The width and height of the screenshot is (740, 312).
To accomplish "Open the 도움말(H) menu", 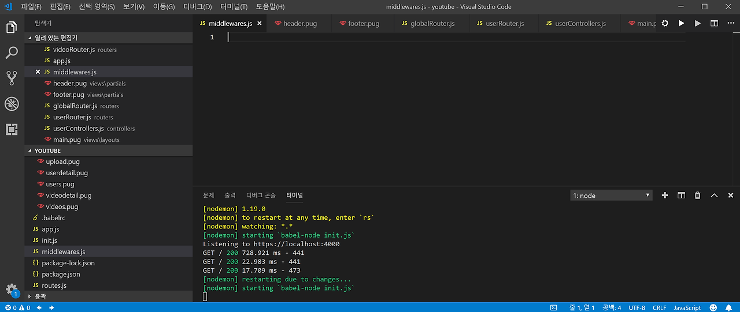I will (270, 7).
